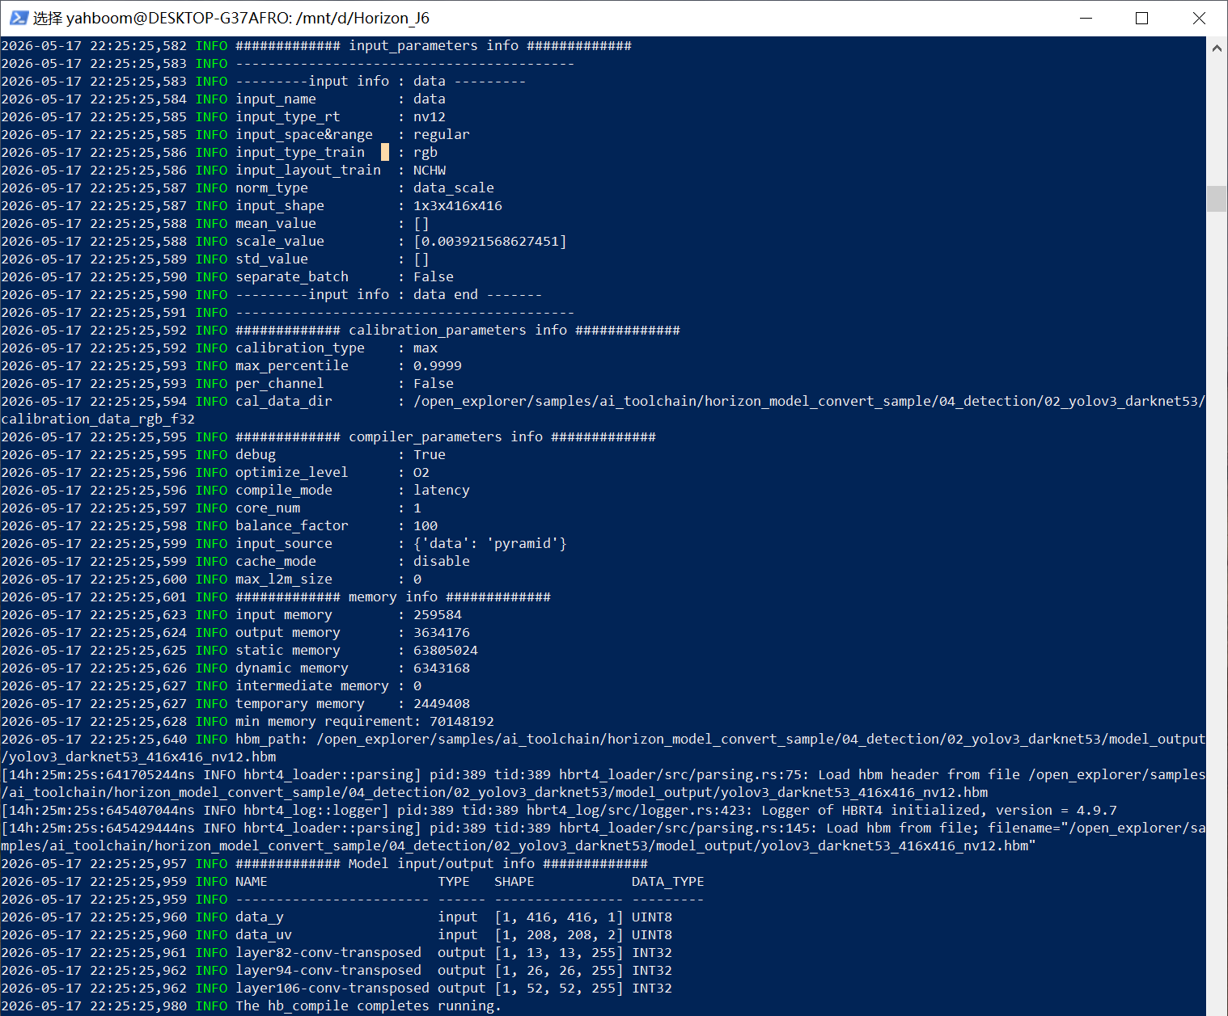Screen dimensions: 1228x1016
Task: Click the 'NAME' column header
Action: tap(252, 881)
